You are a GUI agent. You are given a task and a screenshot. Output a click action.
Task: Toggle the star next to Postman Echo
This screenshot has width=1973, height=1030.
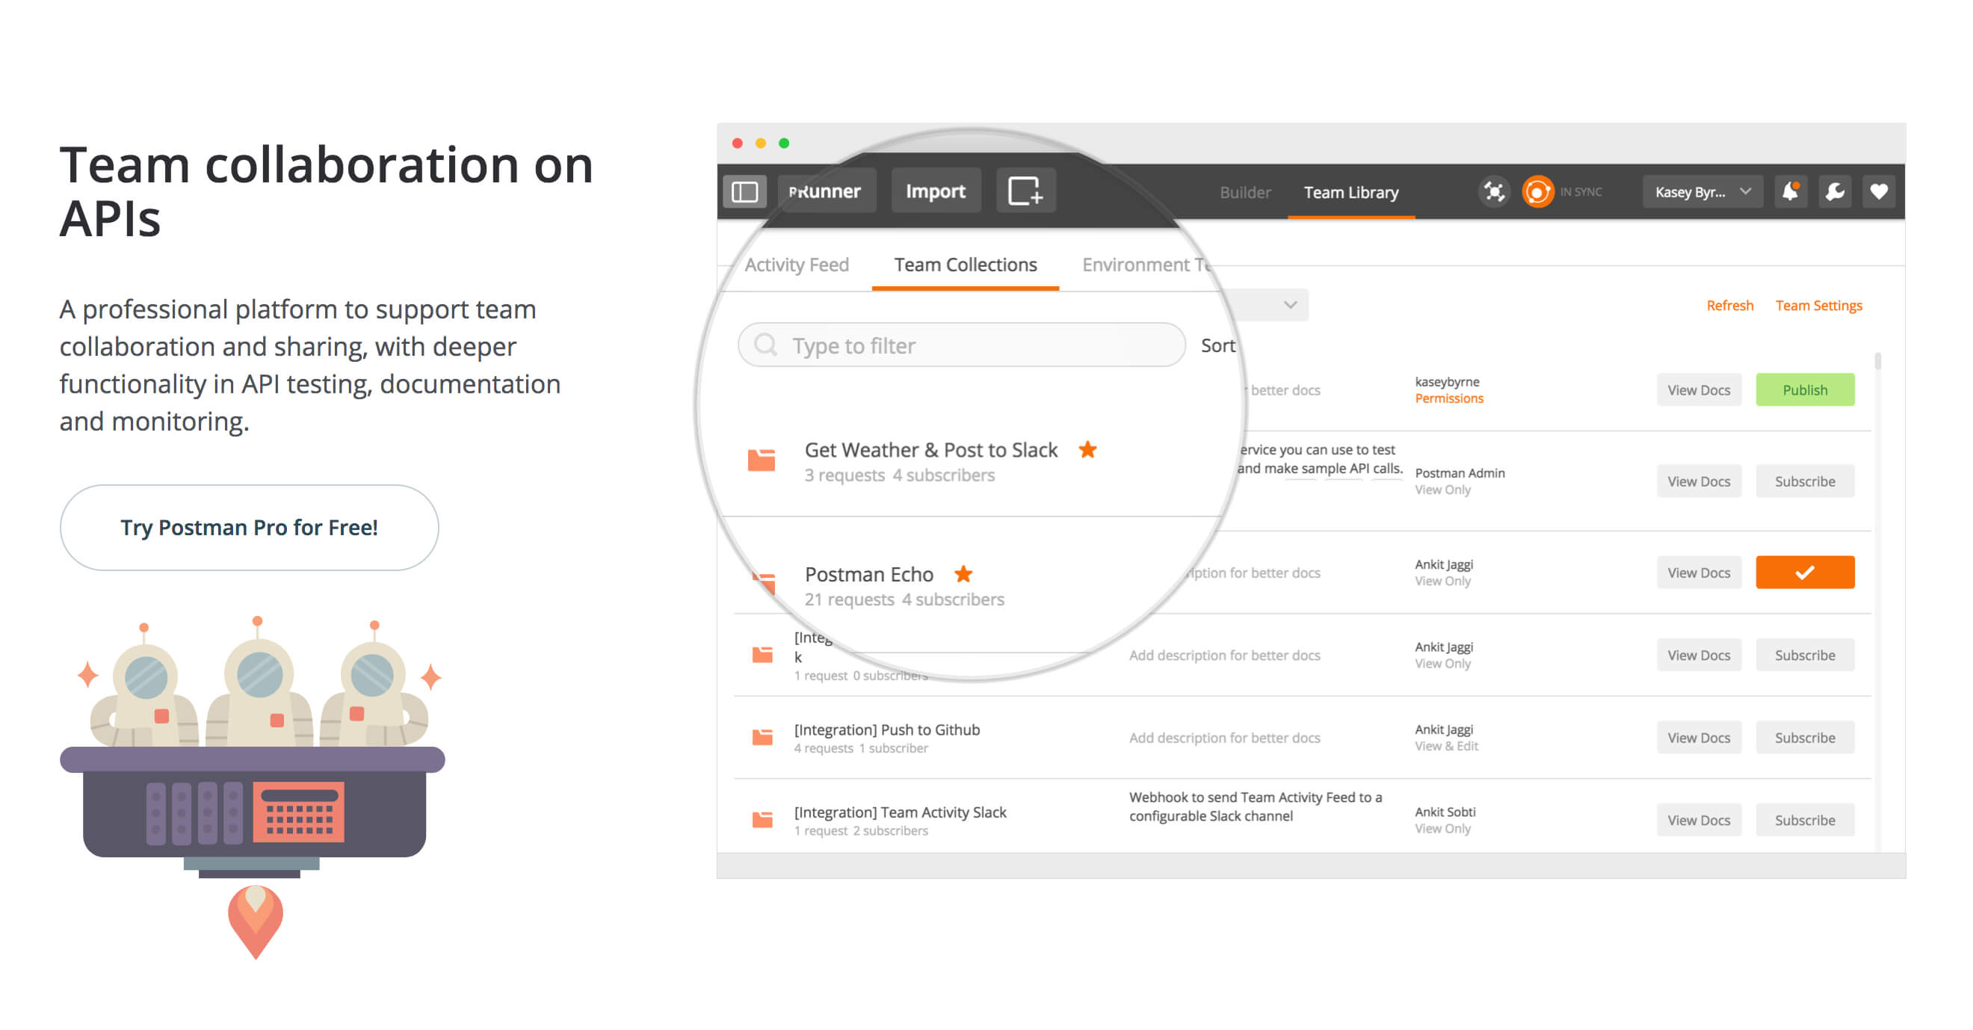click(963, 573)
